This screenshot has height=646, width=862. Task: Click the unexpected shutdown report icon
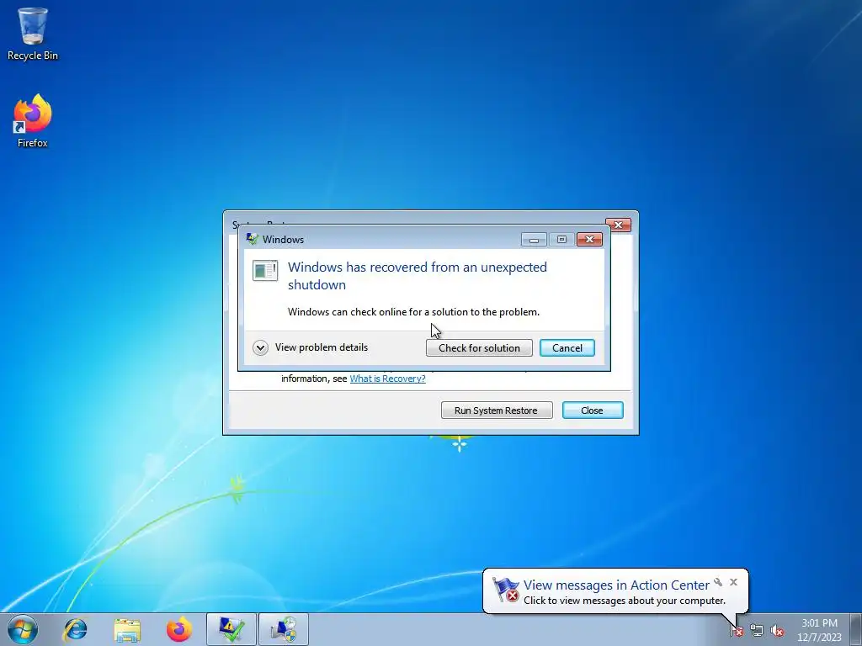pyautogui.click(x=265, y=270)
